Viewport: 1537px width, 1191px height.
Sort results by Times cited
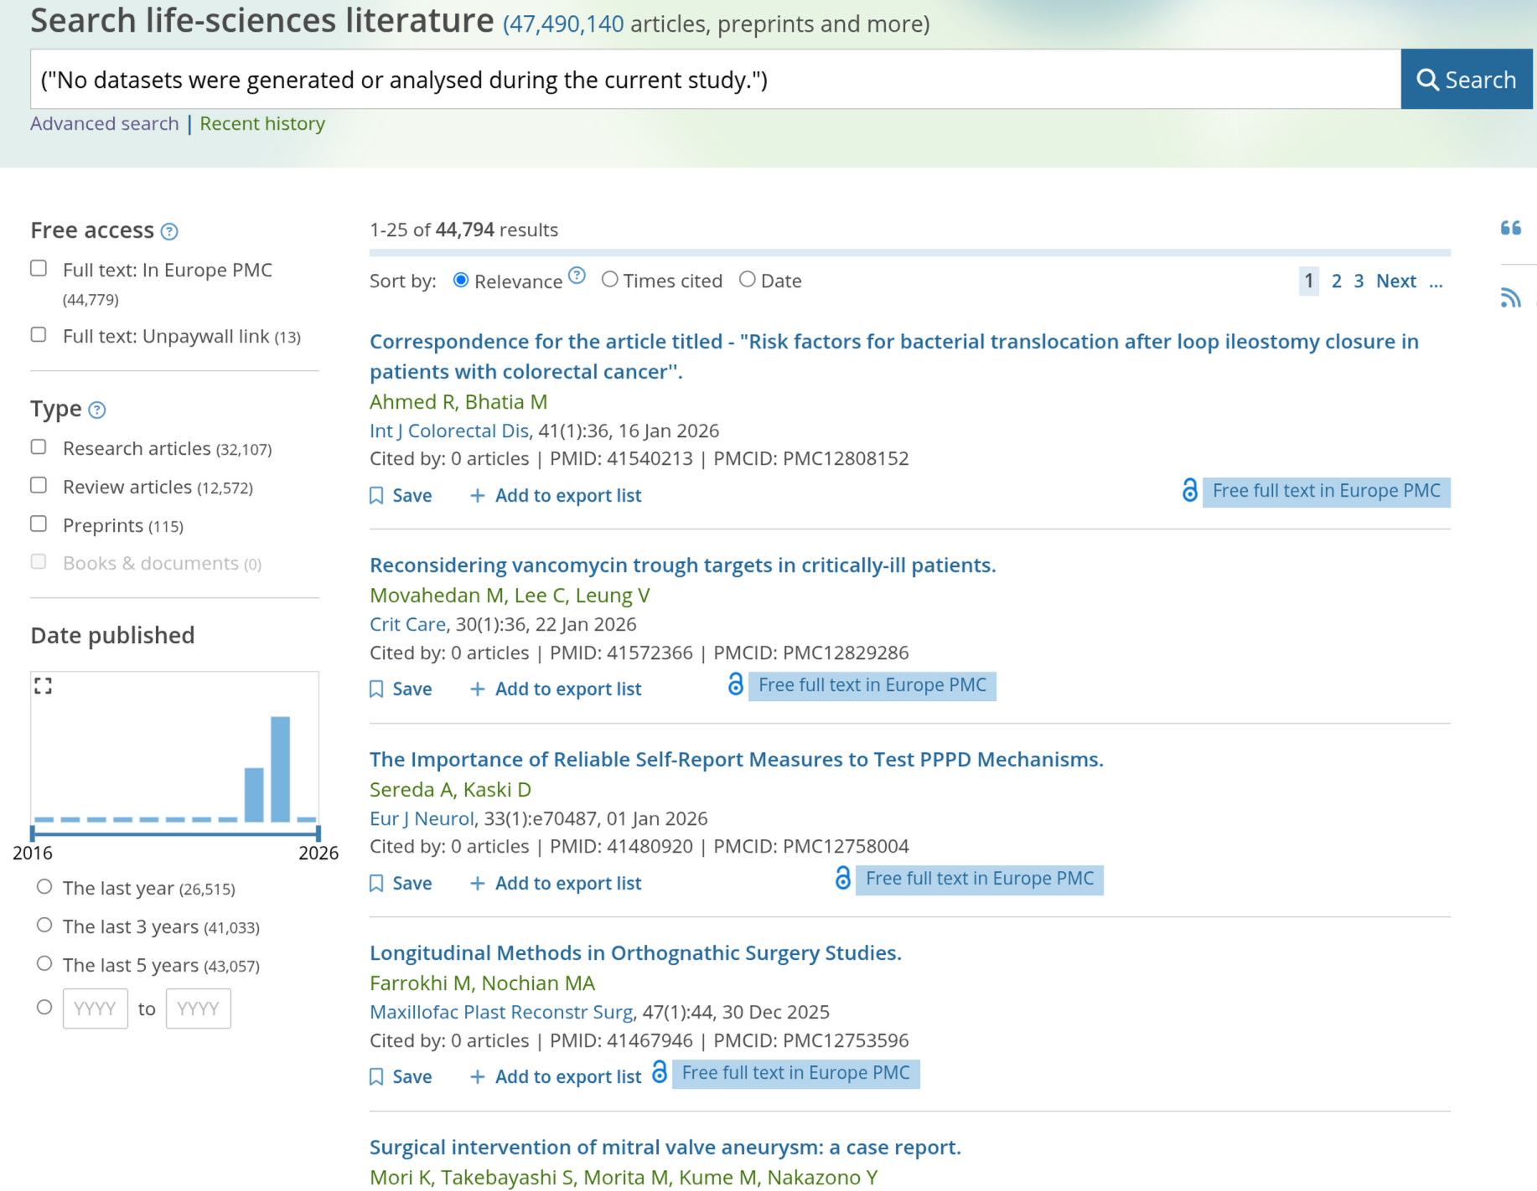[x=610, y=281]
